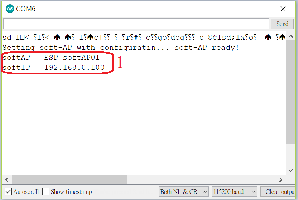The width and height of the screenshot is (298, 200).
Task: Click the horizontal scrollbar right arrow
Action: tap(281, 180)
